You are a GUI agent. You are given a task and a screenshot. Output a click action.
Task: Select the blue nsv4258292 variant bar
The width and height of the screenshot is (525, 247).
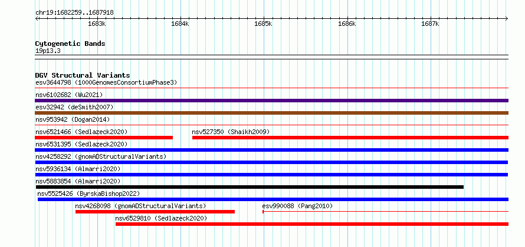coord(271,162)
